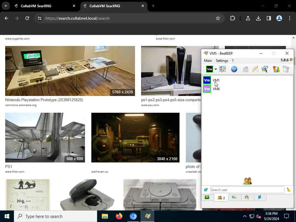Image resolution: width=296 pixels, height=222 pixels.
Task: Click the www.pcgamer.com source link
Action: 17,39
